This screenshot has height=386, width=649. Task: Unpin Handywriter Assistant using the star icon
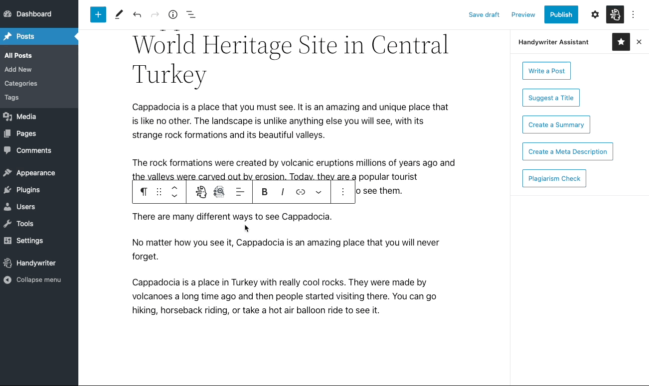pyautogui.click(x=621, y=42)
